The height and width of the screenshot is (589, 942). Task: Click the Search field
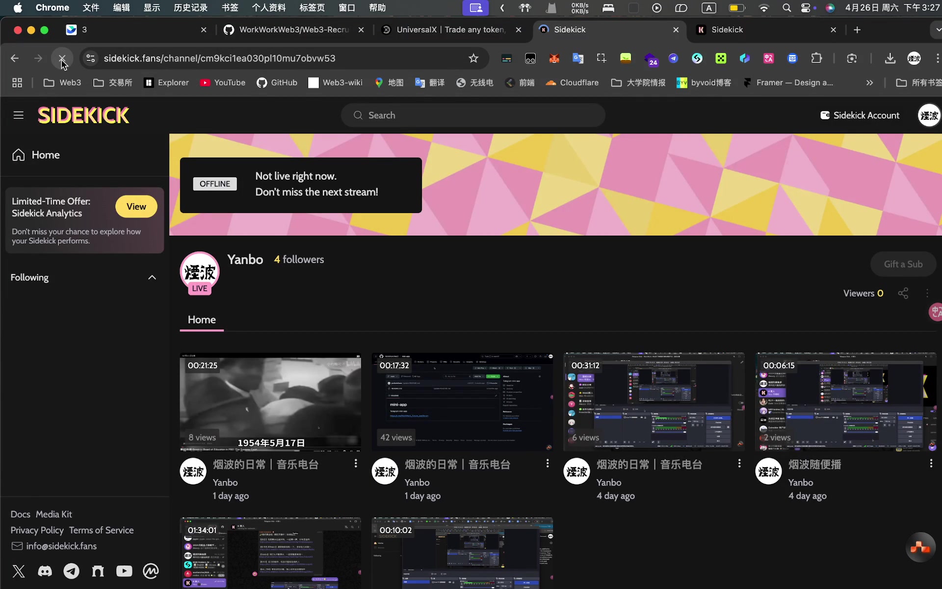click(473, 115)
